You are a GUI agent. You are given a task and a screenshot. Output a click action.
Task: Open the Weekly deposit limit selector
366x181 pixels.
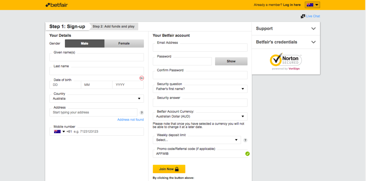click(x=196, y=140)
